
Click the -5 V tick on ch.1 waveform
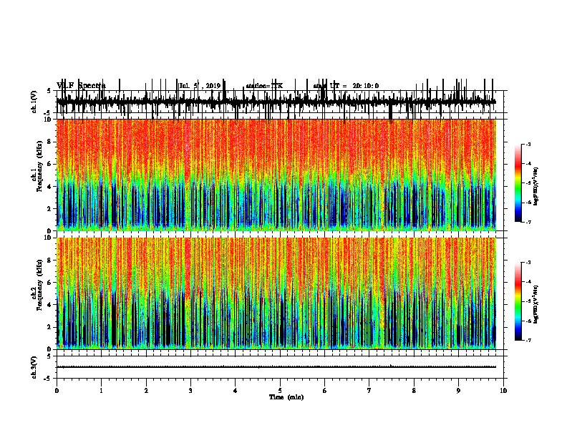click(47, 113)
